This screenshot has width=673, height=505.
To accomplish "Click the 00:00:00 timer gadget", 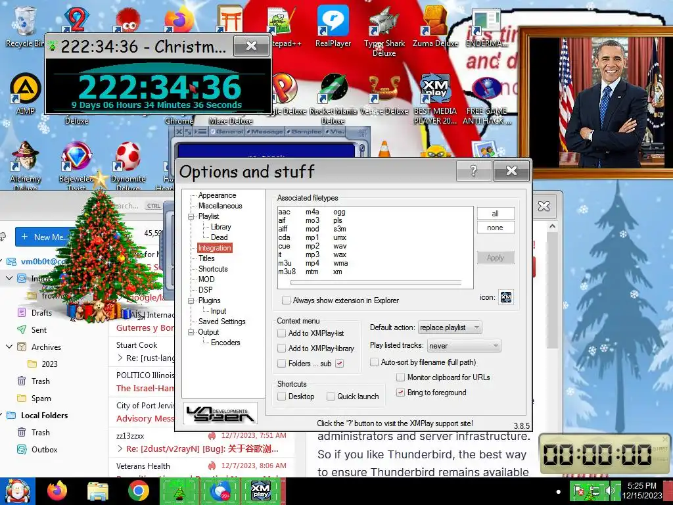I will [x=605, y=454].
